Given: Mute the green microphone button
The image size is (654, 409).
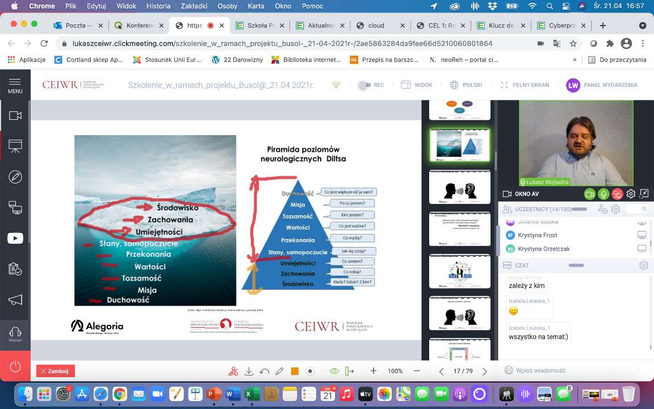Looking at the screenshot, I should 603,194.
